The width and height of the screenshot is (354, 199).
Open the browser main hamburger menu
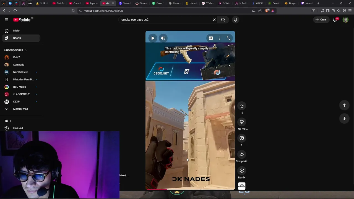click(350, 11)
